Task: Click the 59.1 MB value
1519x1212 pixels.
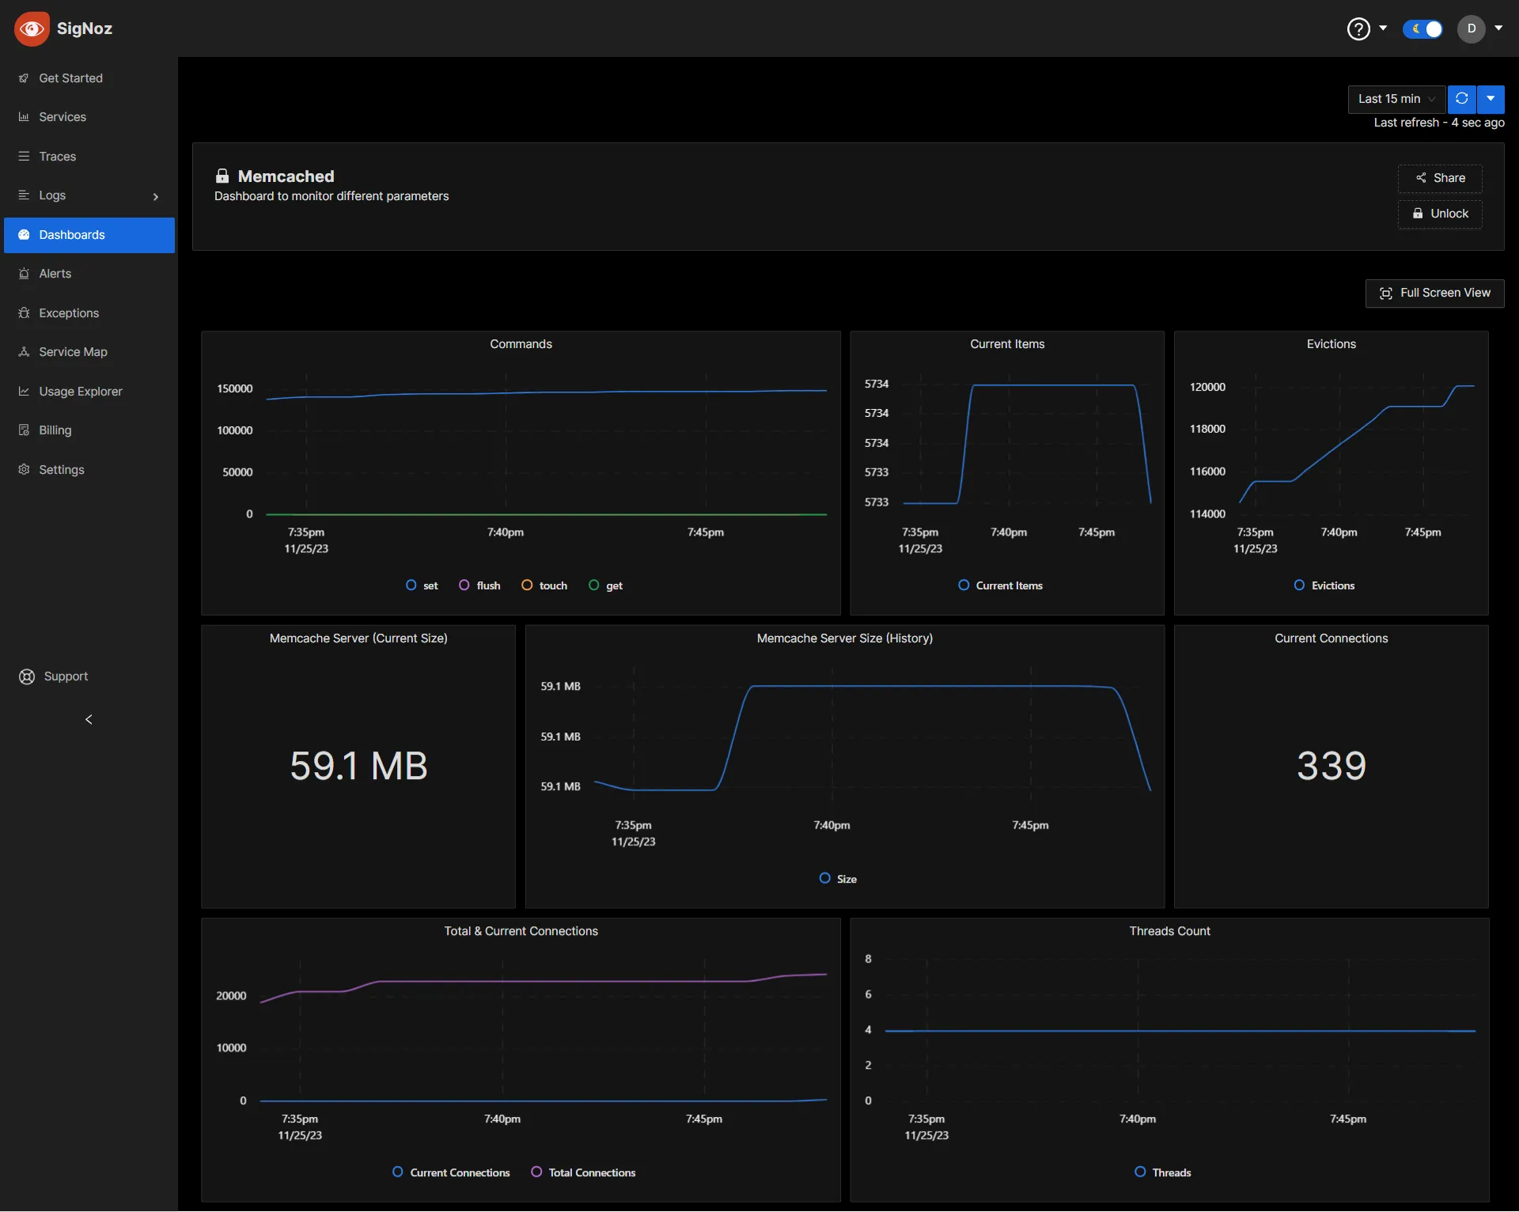Action: [x=358, y=766]
